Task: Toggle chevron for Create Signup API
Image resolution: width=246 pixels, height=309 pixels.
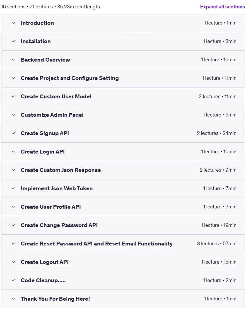Action: [13, 133]
